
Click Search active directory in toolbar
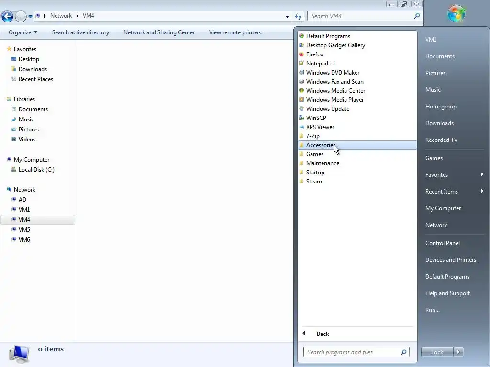(80, 32)
